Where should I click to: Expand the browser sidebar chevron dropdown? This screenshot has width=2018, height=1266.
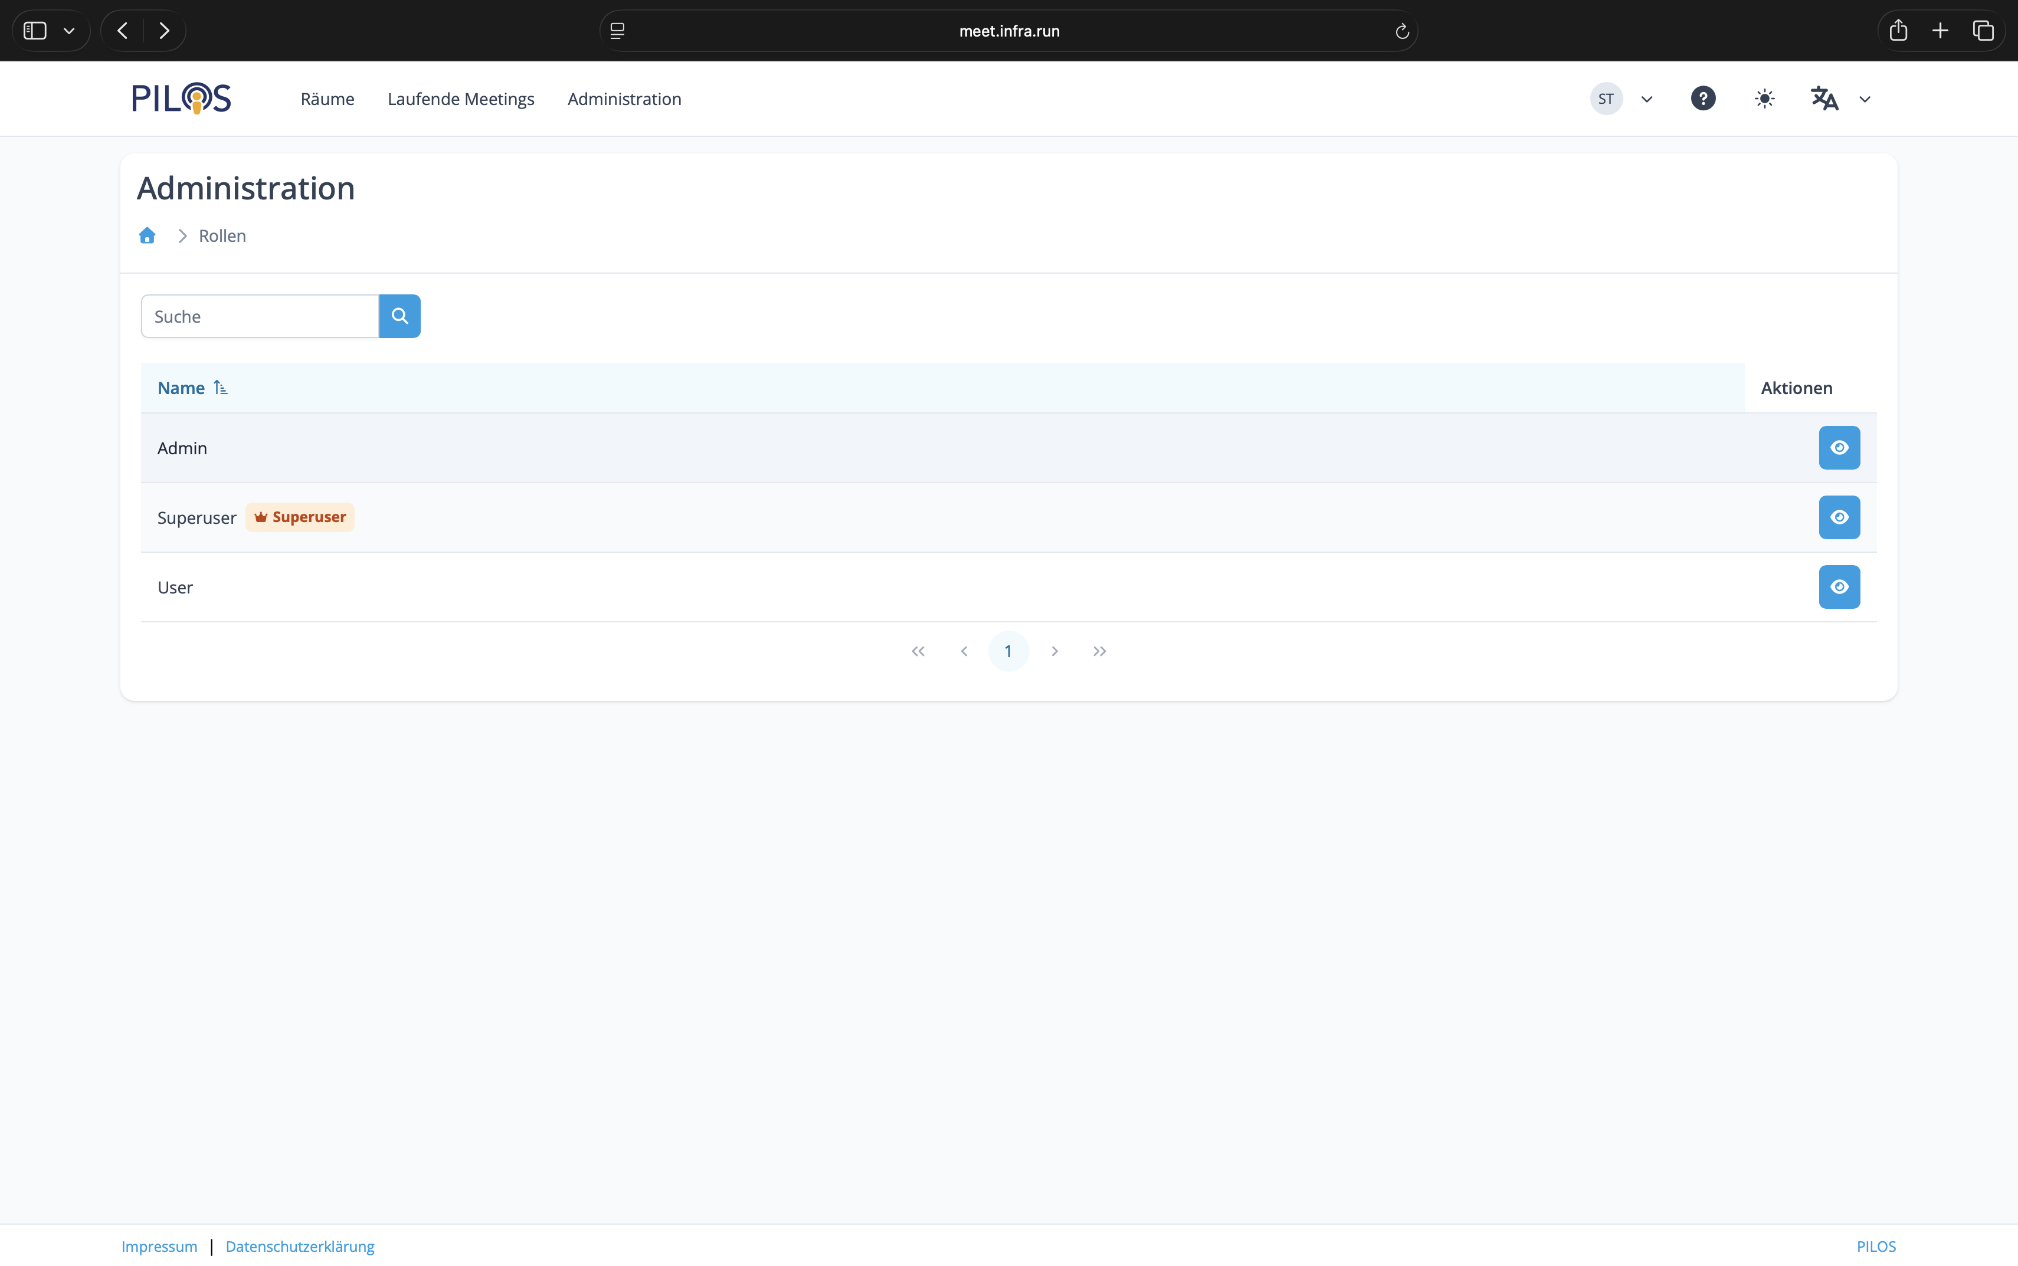pyautogui.click(x=70, y=31)
